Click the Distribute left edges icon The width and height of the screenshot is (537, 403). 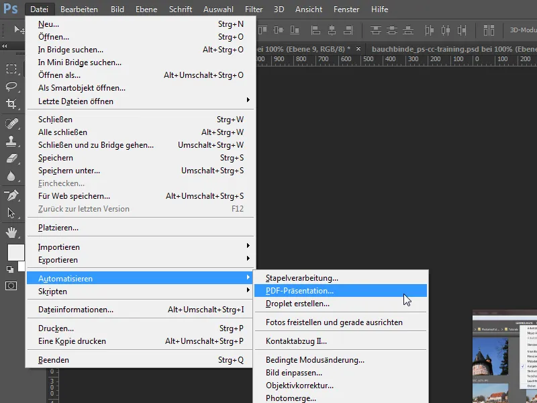pyautogui.click(x=429, y=30)
